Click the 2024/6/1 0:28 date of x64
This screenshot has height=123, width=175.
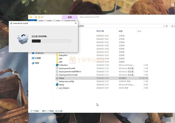(x=103, y=58)
